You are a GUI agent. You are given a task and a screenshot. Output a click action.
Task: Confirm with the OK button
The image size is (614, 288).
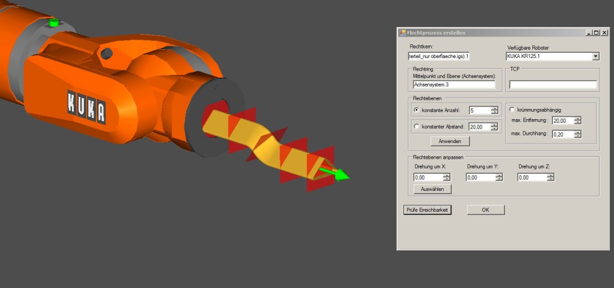pos(486,210)
